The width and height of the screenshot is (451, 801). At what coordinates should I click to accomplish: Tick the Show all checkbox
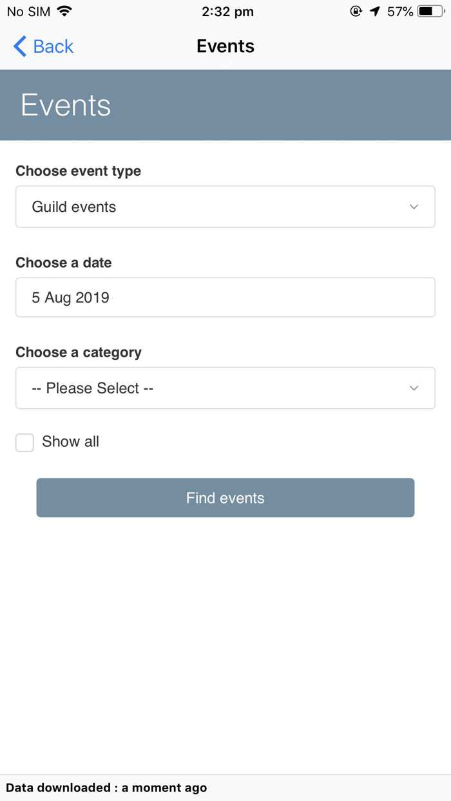[24, 442]
